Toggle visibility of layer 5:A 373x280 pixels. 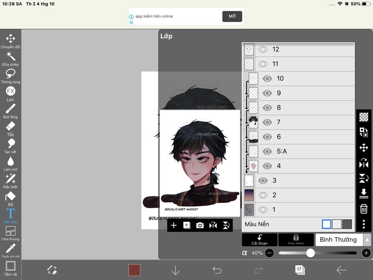click(x=267, y=151)
